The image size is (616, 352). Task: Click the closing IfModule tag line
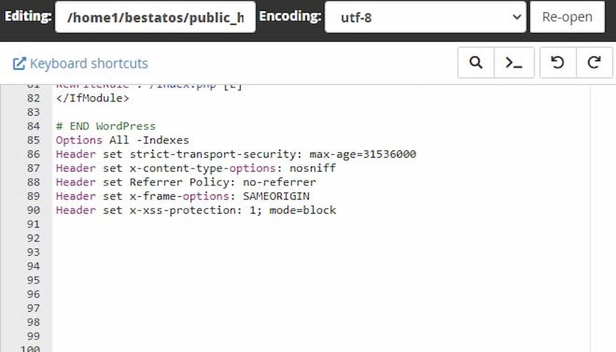[x=92, y=98]
